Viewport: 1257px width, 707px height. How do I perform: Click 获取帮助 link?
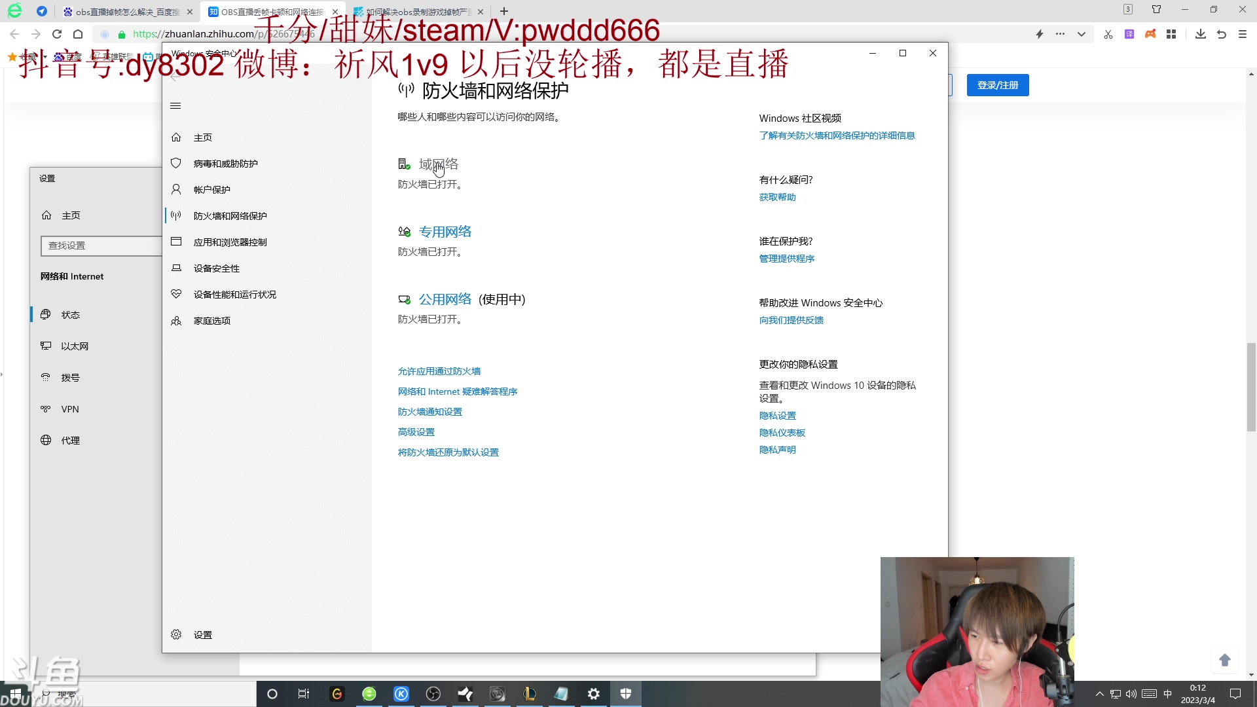778,197
